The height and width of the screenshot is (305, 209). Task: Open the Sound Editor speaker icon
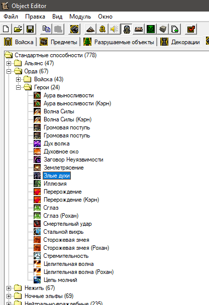tap(115, 29)
